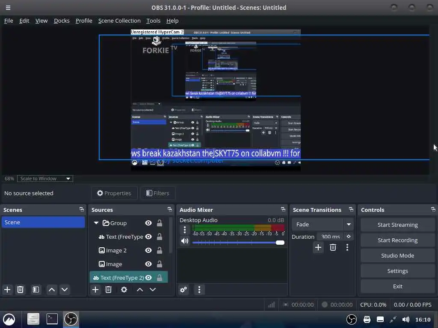The image size is (438, 328).
Task: Add a new source with plus icon
Action: tap(95, 290)
